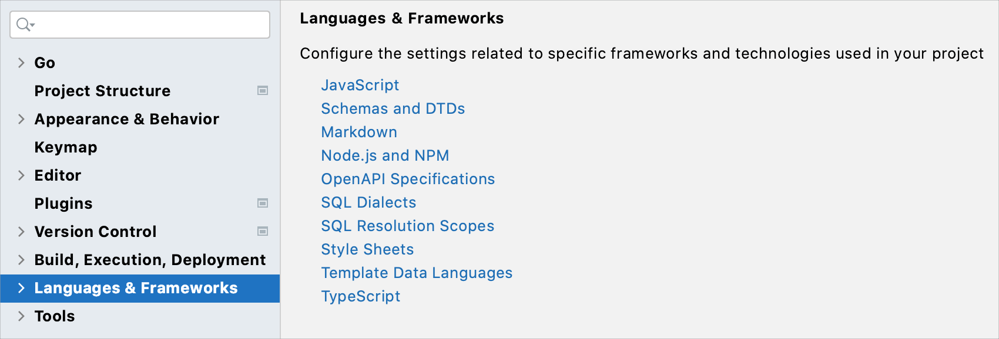Screen dimensions: 999x339
Task: Open JavaScript configuration
Action: tap(360, 85)
